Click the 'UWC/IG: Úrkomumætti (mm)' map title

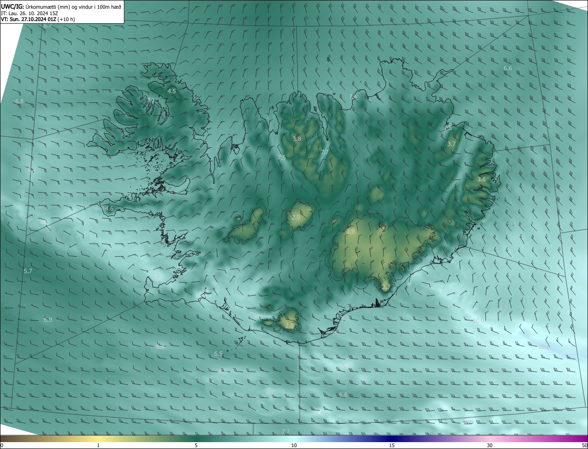[x=61, y=6]
